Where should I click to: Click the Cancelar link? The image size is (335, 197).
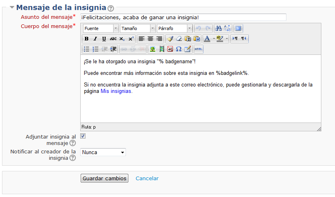[147, 178]
